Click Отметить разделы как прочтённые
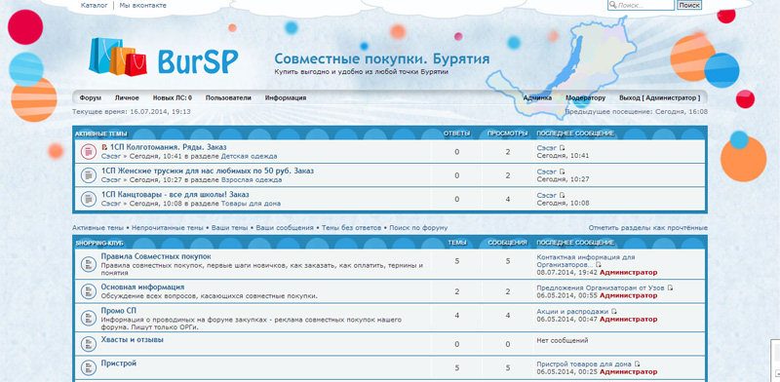 click(648, 228)
